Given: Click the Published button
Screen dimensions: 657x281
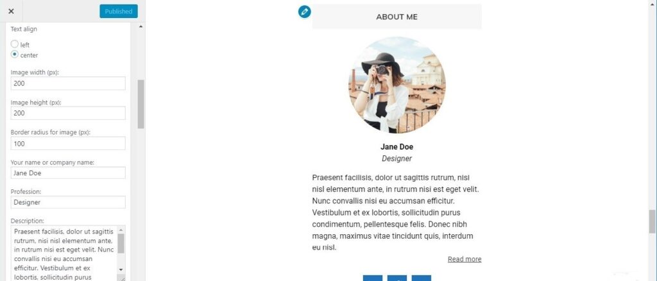Looking at the screenshot, I should click(119, 12).
